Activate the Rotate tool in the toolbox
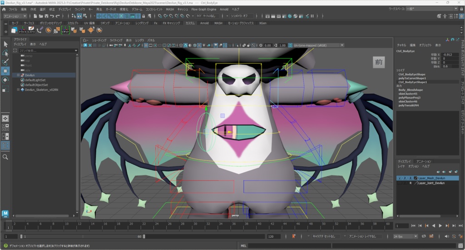This screenshot has width=465, height=250. coord(5,80)
